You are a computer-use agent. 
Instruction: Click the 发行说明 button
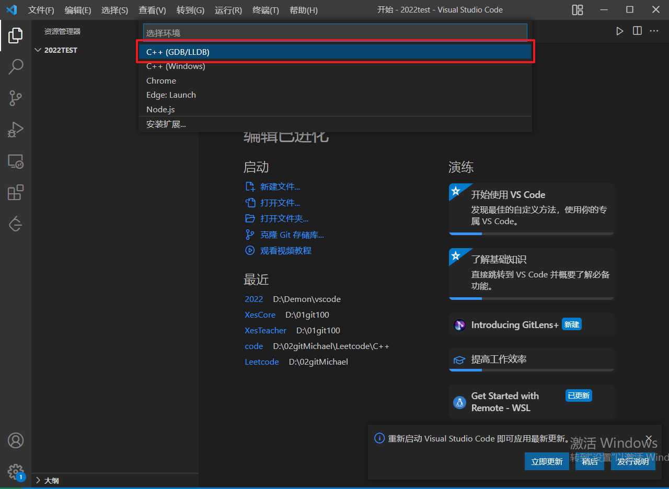633,461
